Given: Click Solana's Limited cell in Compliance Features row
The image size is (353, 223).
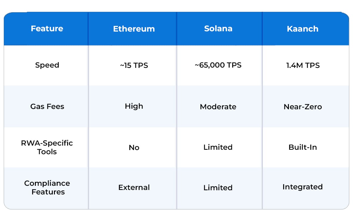Looking at the screenshot, I should point(218,188).
